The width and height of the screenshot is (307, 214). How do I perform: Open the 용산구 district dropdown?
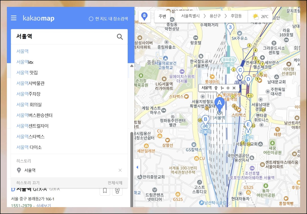[x=215, y=16]
